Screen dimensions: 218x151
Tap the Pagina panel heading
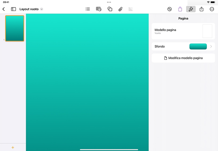pos(183,18)
